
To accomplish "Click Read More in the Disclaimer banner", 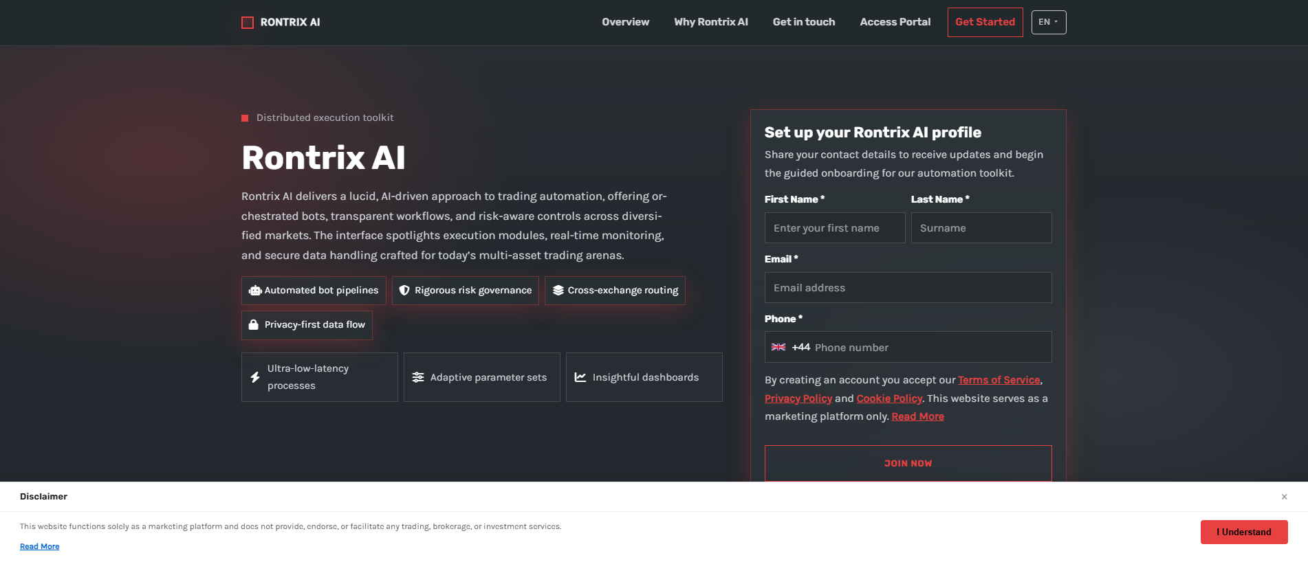I will pyautogui.click(x=40, y=547).
